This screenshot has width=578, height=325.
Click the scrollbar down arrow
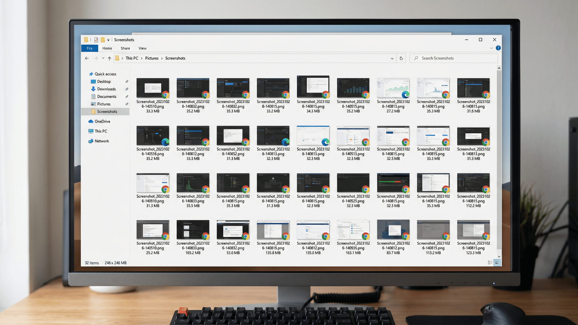[499, 257]
